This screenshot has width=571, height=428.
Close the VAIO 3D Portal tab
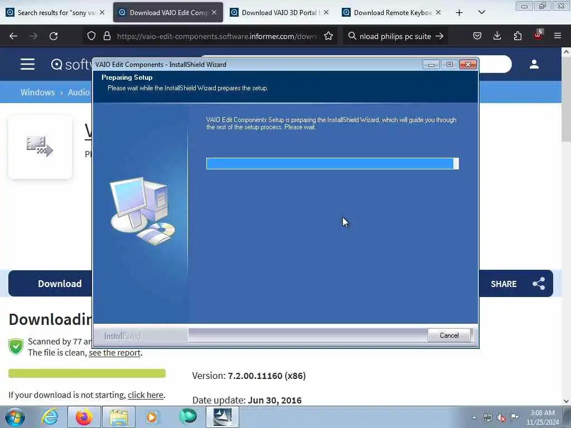click(x=326, y=13)
